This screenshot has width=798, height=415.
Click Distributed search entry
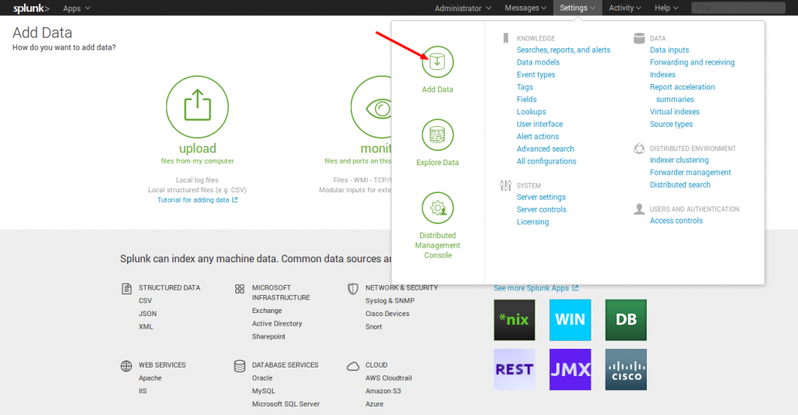point(680,185)
